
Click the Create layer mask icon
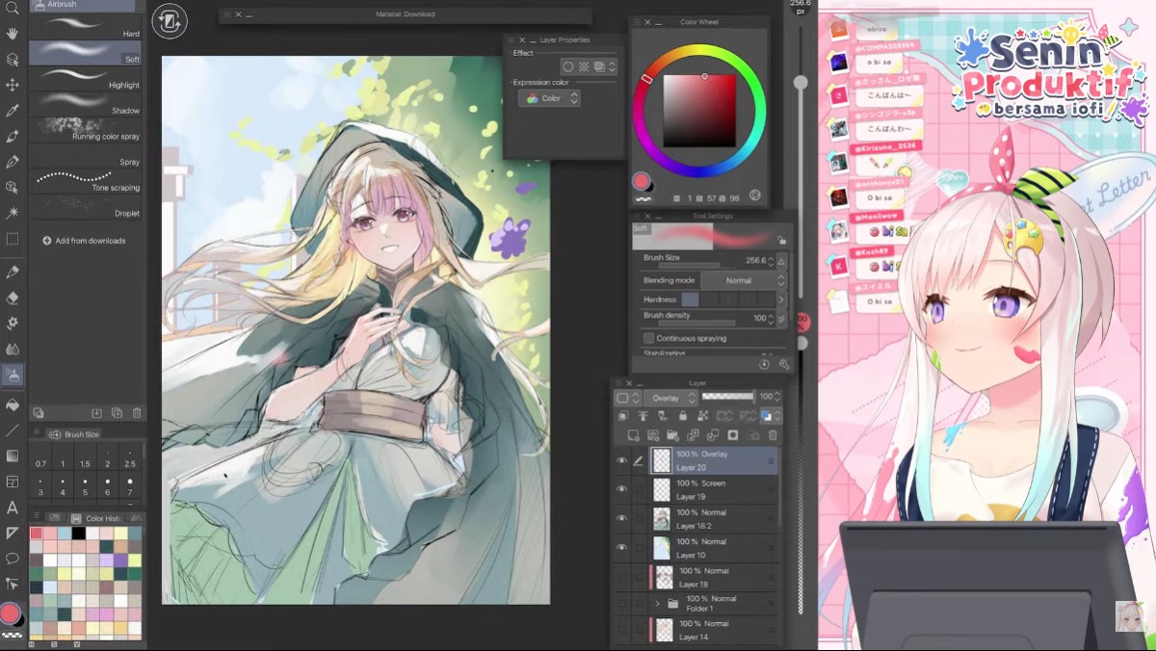732,435
